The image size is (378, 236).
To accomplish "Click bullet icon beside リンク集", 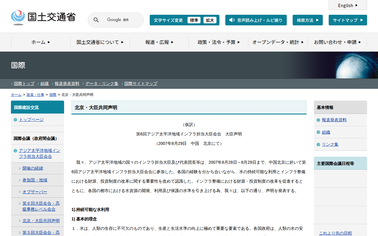I will click(x=318, y=145).
